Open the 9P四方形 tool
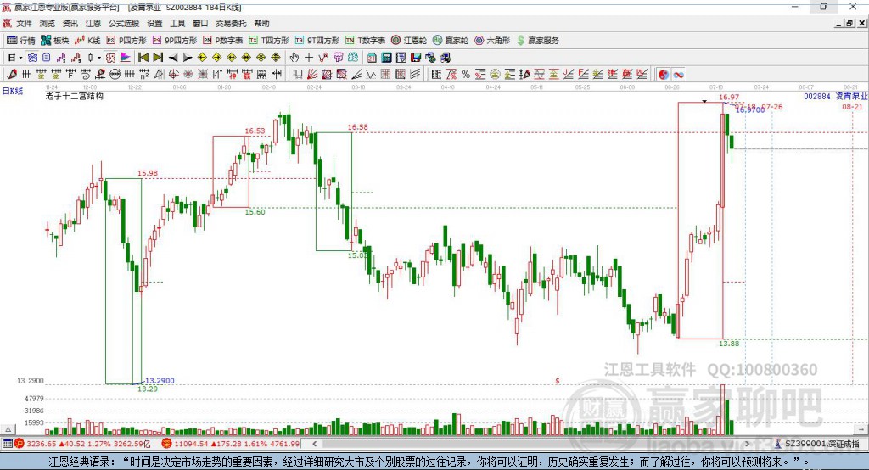Viewport: 869px width, 470px height. click(175, 41)
